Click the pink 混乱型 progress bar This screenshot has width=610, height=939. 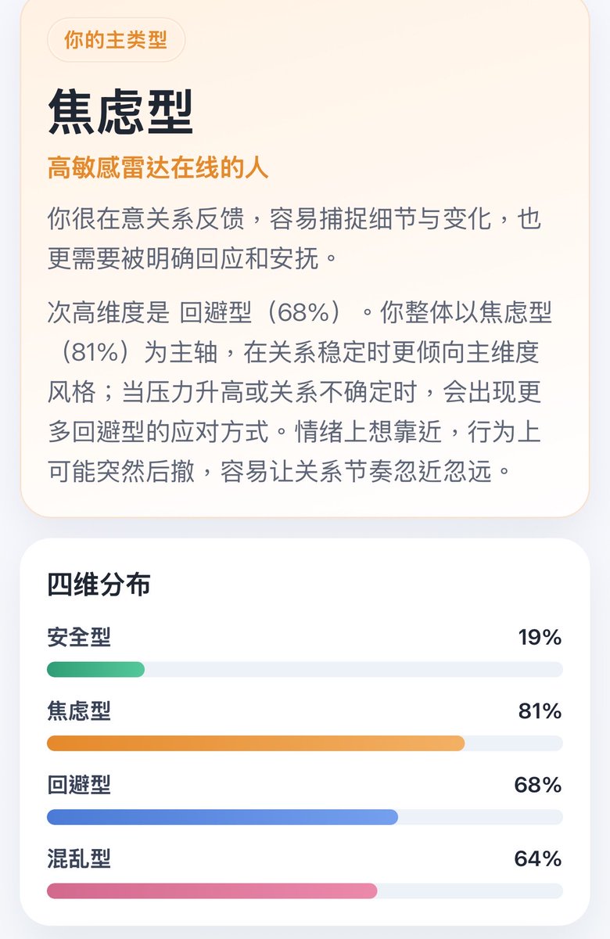(x=212, y=891)
